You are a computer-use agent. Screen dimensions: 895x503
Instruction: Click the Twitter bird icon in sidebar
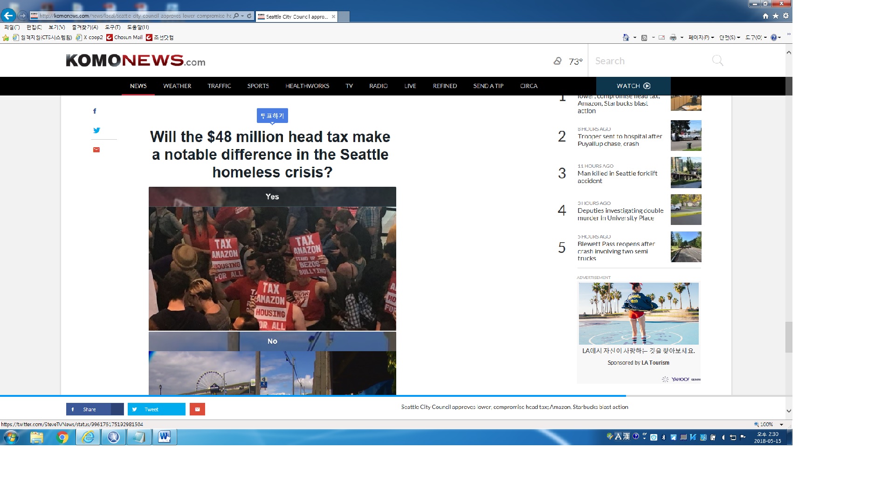click(x=96, y=130)
